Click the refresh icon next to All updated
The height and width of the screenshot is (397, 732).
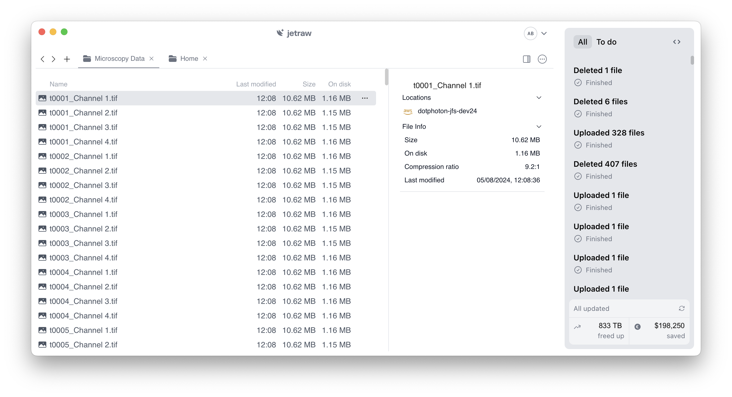coord(682,308)
